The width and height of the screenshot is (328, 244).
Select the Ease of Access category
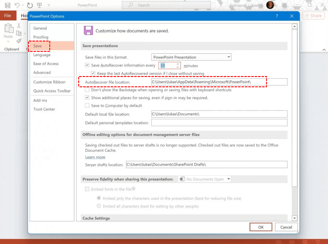pyautogui.click(x=52, y=64)
